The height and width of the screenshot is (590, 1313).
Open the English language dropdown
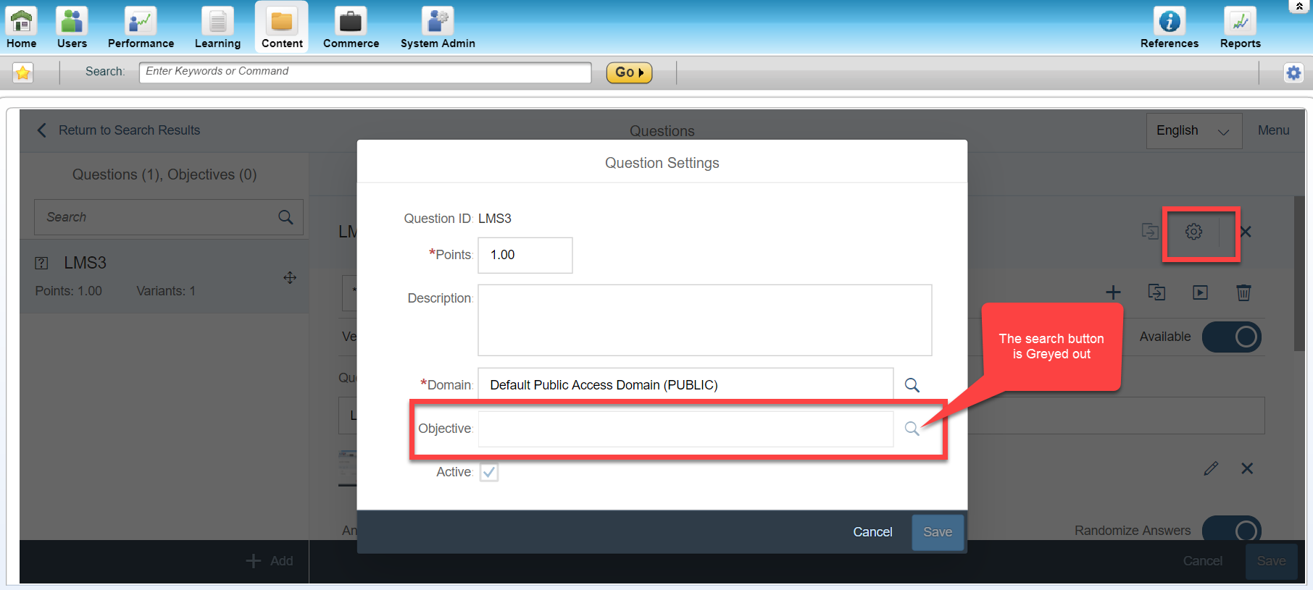1193,131
